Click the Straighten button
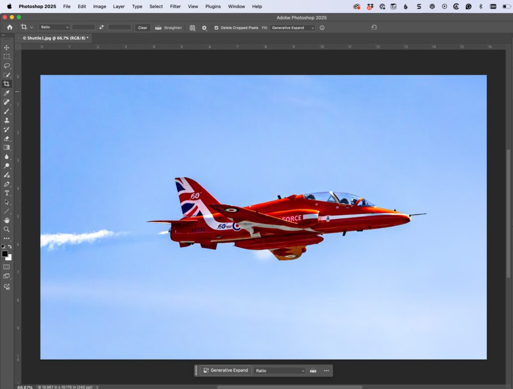Viewport: 513px width, 389px height. pyautogui.click(x=168, y=28)
